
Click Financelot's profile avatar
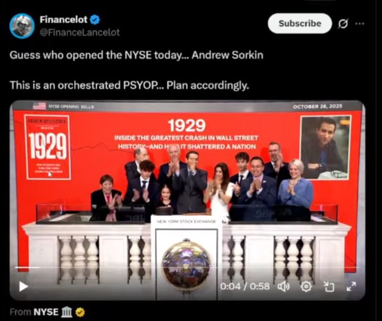click(22, 26)
